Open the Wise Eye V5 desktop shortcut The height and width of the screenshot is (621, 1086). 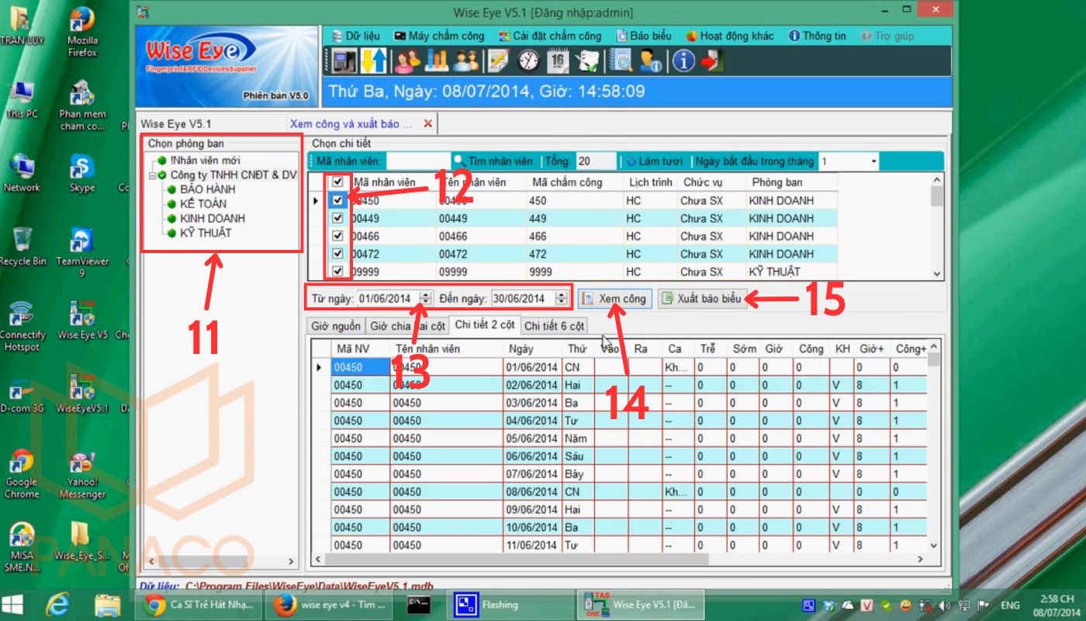[82, 321]
